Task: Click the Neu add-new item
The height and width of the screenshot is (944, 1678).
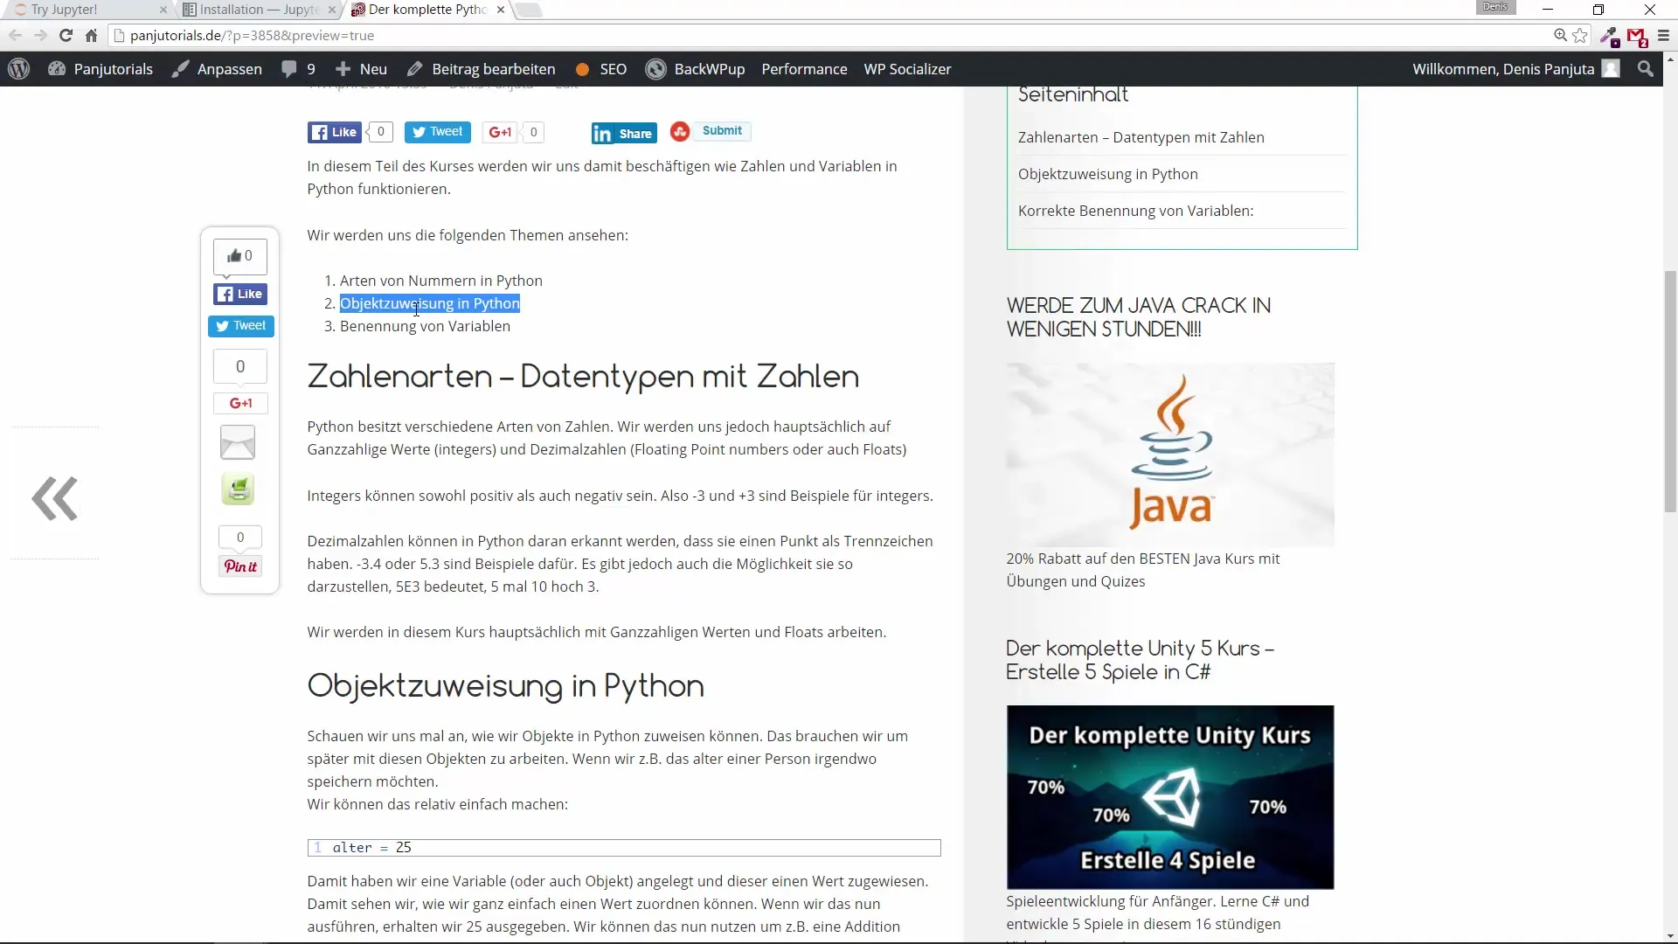Action: point(361,69)
